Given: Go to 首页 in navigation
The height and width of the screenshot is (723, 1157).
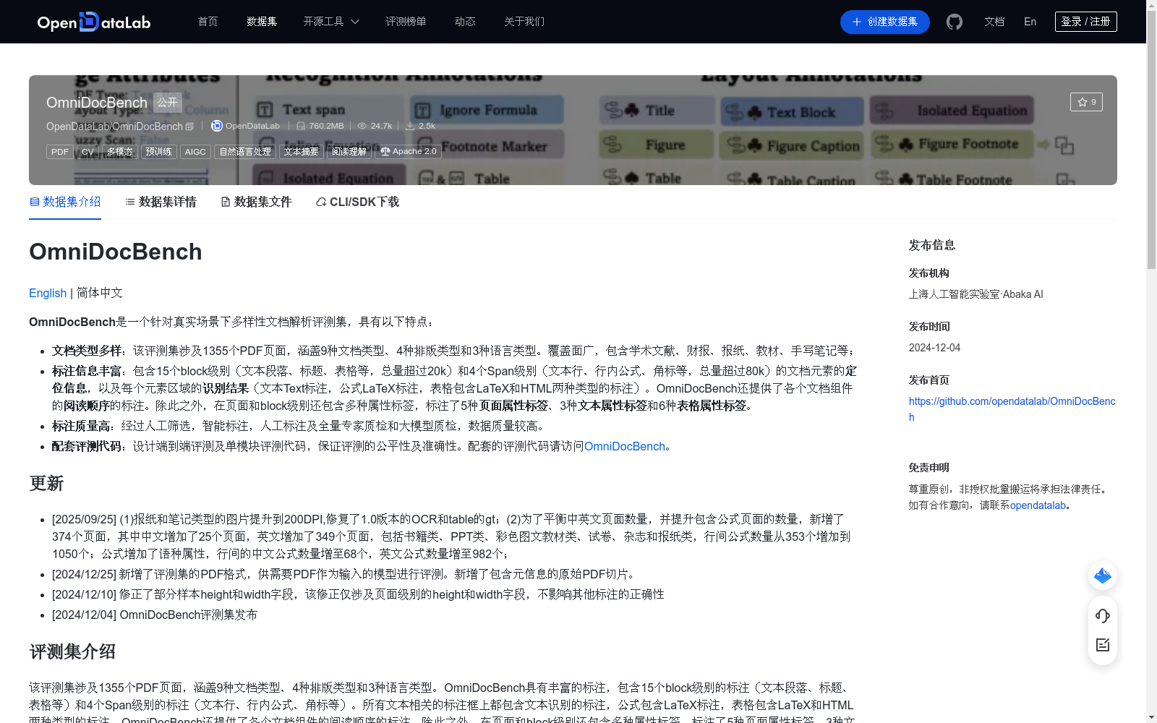Looking at the screenshot, I should [x=208, y=22].
